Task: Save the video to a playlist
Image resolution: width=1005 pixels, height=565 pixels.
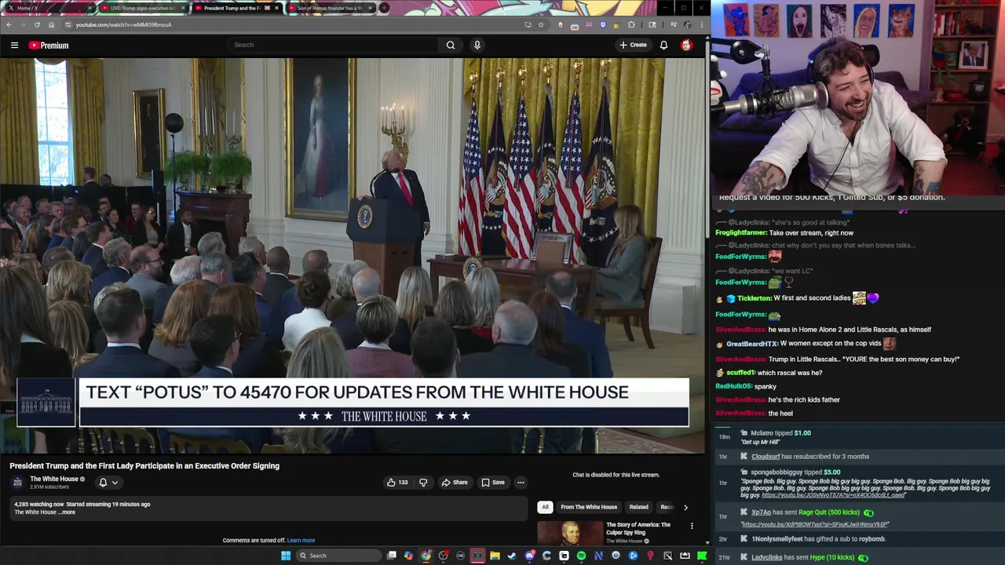Action: pyautogui.click(x=493, y=483)
